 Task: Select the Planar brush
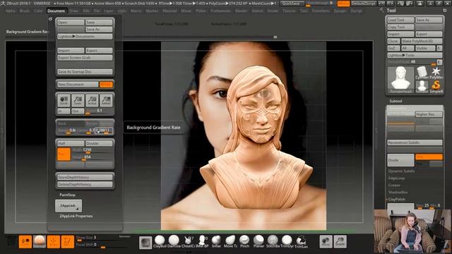(x=258, y=241)
